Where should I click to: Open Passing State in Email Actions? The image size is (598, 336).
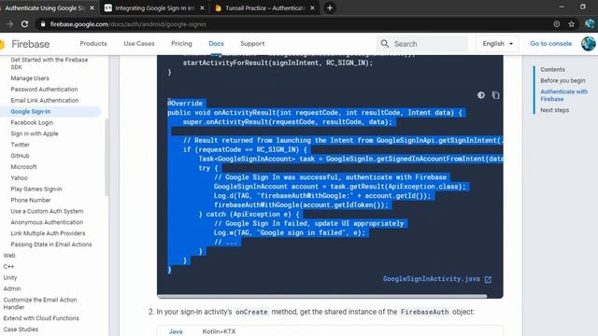[51, 244]
